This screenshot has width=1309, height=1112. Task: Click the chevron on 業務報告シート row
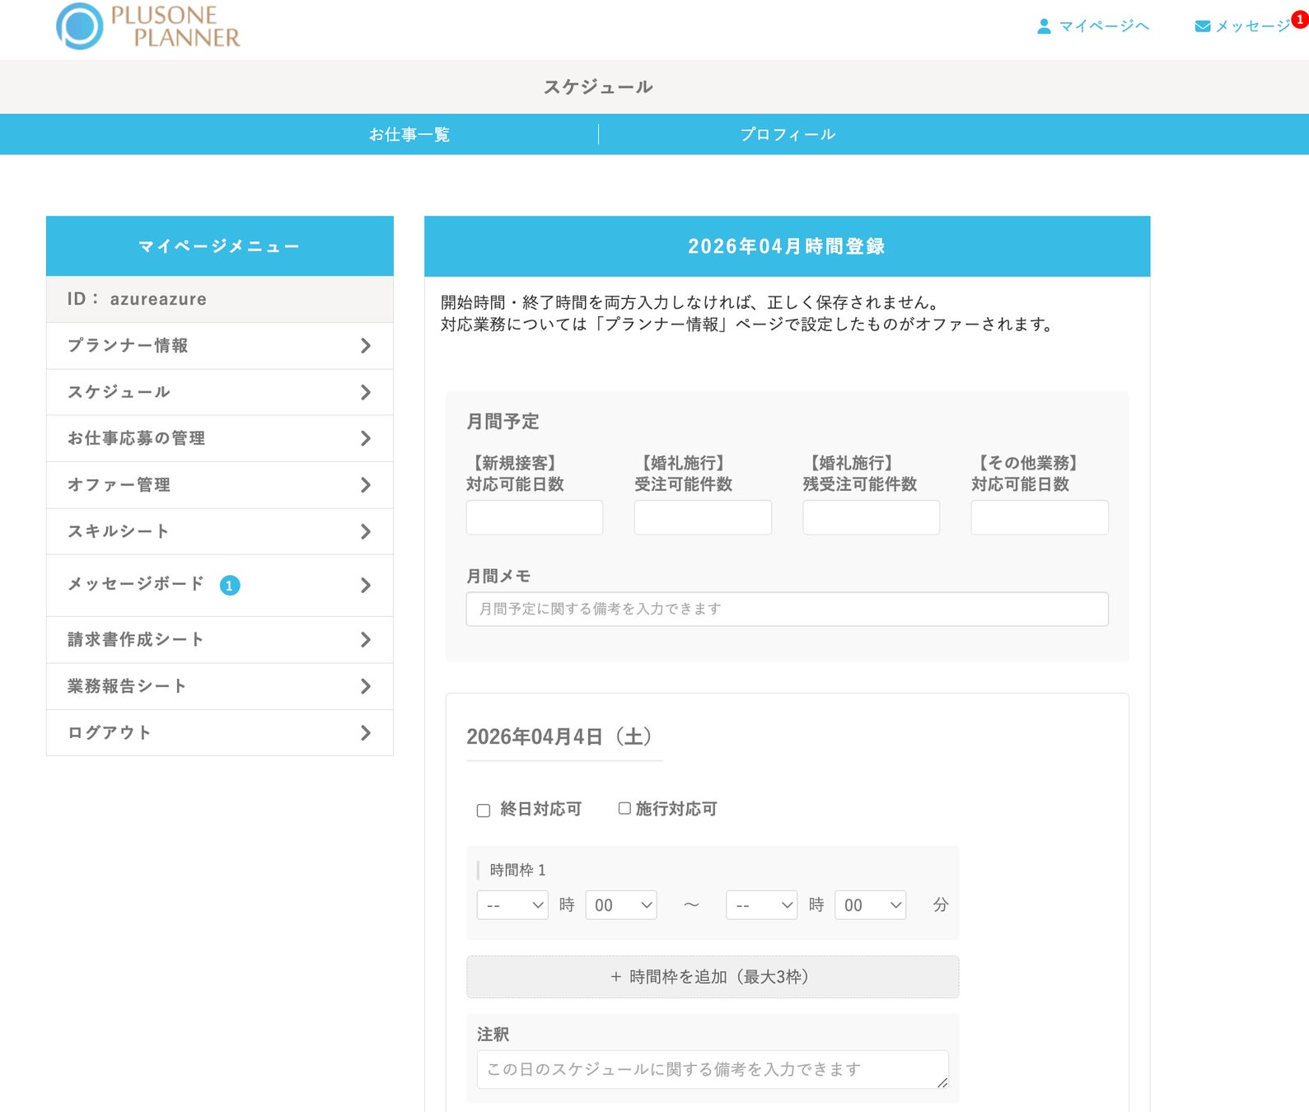366,686
